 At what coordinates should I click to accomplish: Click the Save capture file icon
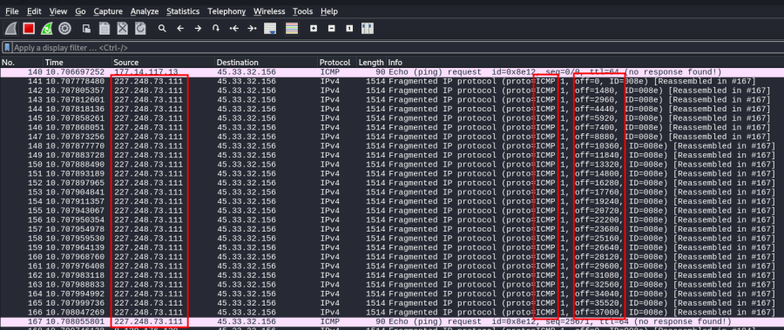coord(104,29)
